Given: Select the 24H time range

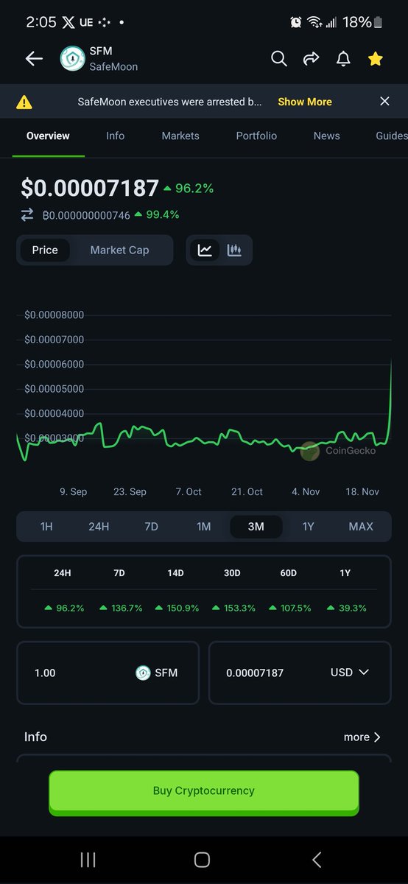Looking at the screenshot, I should click(99, 527).
